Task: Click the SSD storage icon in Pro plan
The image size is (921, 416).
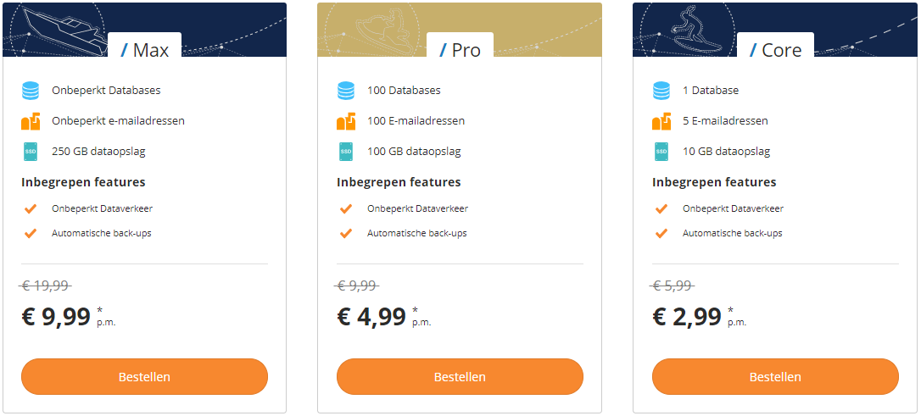Action: click(x=346, y=152)
